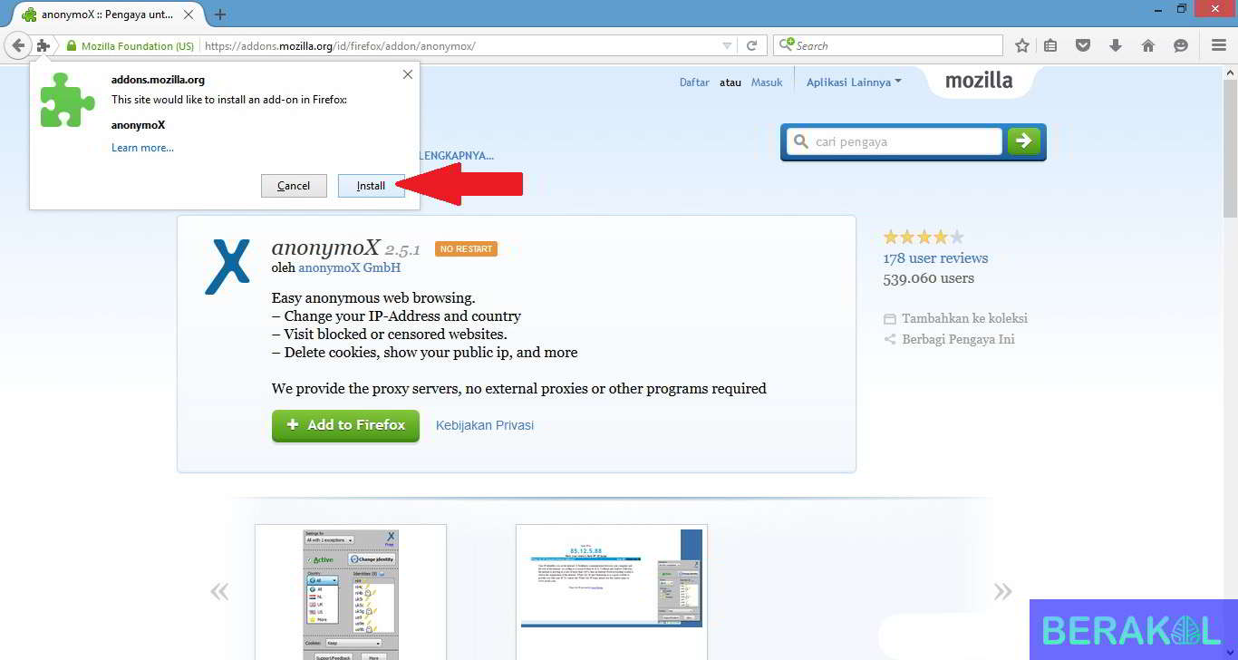Open the Downloads arrow

[x=1116, y=45]
